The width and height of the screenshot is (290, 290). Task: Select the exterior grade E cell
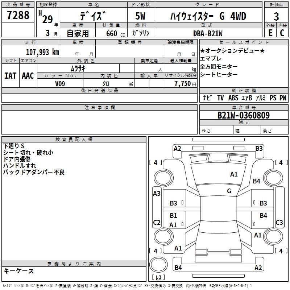(x=270, y=33)
